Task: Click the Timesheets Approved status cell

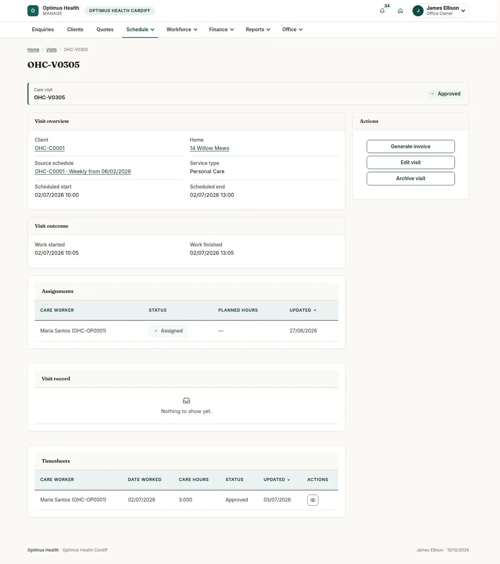Action: (x=237, y=500)
